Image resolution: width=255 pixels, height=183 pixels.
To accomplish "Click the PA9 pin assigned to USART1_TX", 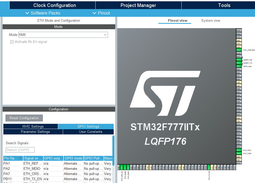I will pos(239,63).
